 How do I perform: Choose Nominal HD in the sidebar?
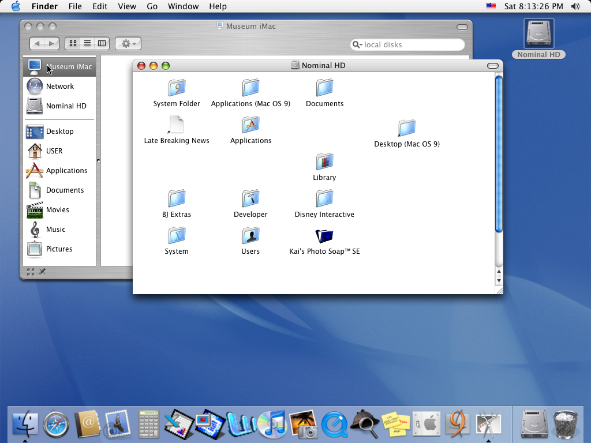tap(59, 106)
